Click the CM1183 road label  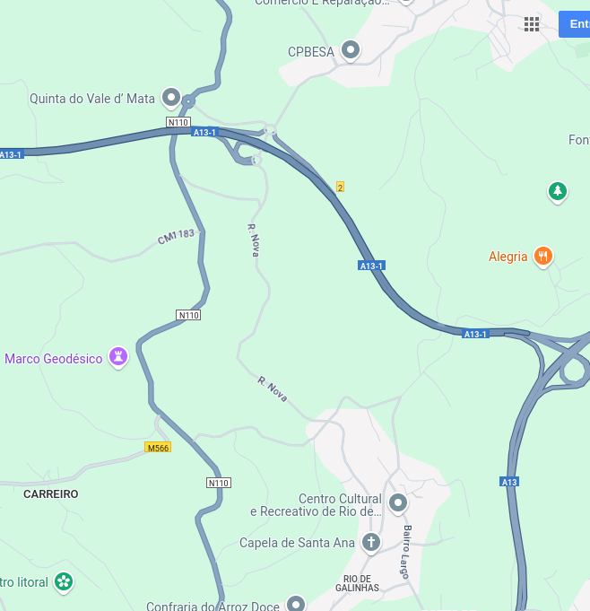(x=176, y=236)
